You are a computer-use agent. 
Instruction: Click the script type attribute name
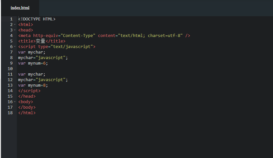tap(43, 47)
